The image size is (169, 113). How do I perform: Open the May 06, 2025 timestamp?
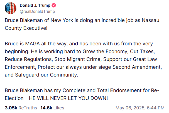[x=140, y=108]
